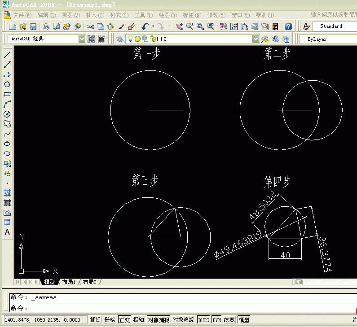The image size is (357, 327).
Task: Click the Zoom Realtime icon
Action: tap(190, 26)
